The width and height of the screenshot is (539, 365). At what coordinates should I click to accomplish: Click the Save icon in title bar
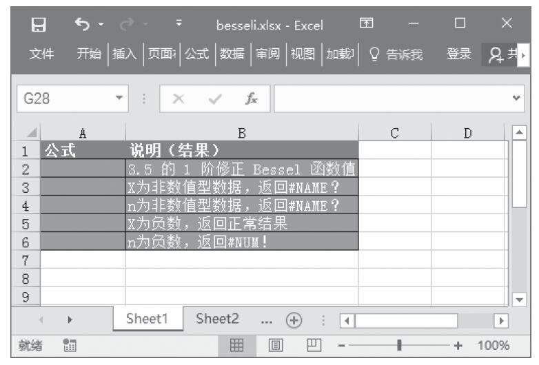(39, 25)
